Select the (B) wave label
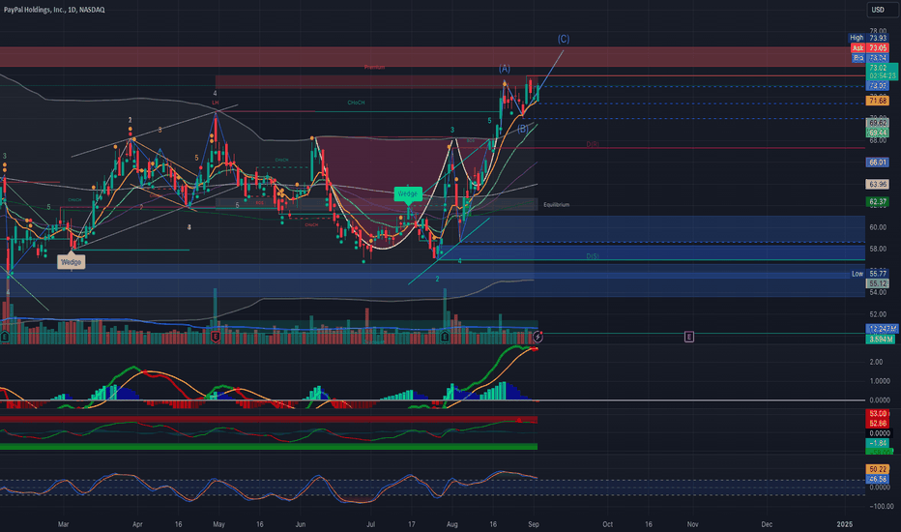The image size is (901, 532). coord(522,129)
